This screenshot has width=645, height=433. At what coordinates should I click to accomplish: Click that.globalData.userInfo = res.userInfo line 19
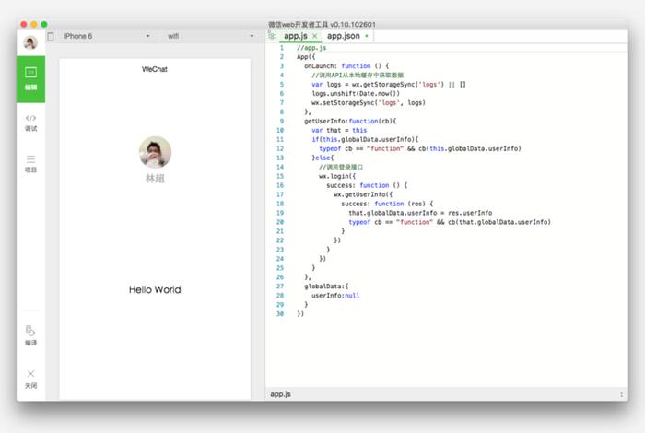[x=420, y=213]
